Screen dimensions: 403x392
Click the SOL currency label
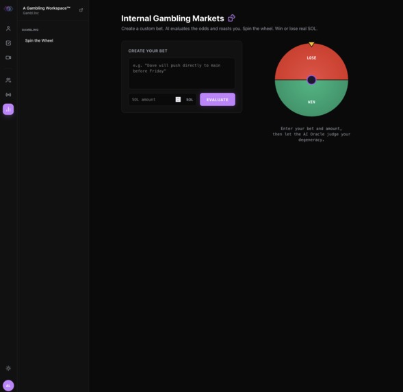(x=190, y=100)
